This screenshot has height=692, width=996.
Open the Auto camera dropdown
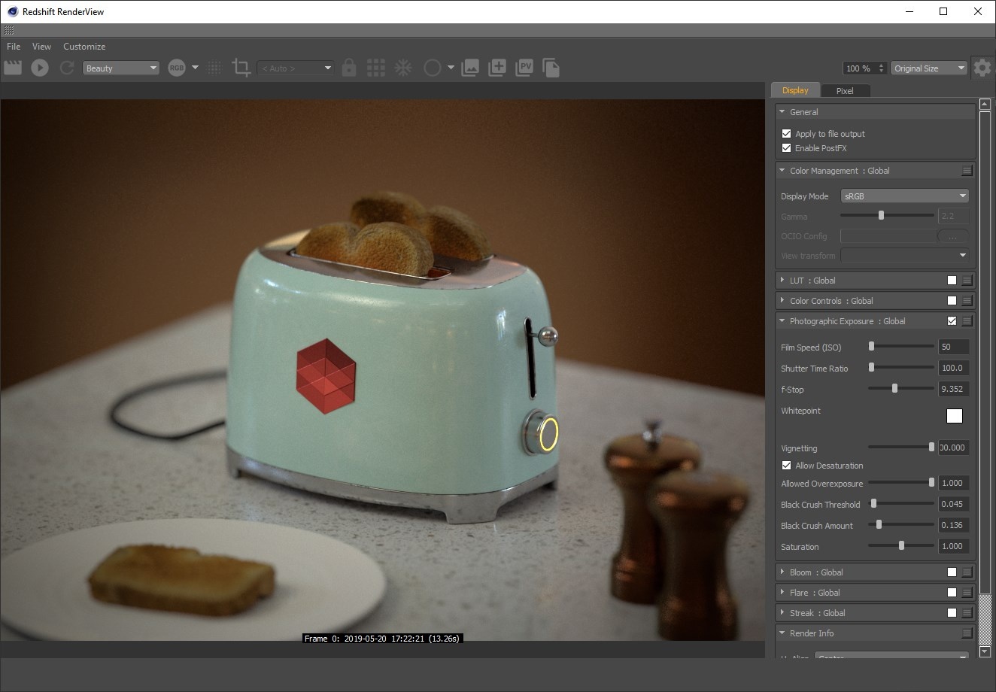point(295,68)
